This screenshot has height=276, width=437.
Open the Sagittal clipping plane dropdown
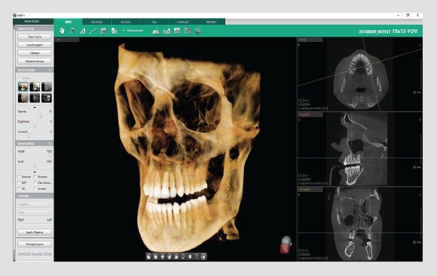(35, 204)
